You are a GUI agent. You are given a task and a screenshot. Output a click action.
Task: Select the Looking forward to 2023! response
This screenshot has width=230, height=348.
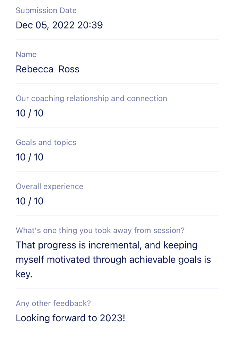coord(70,318)
